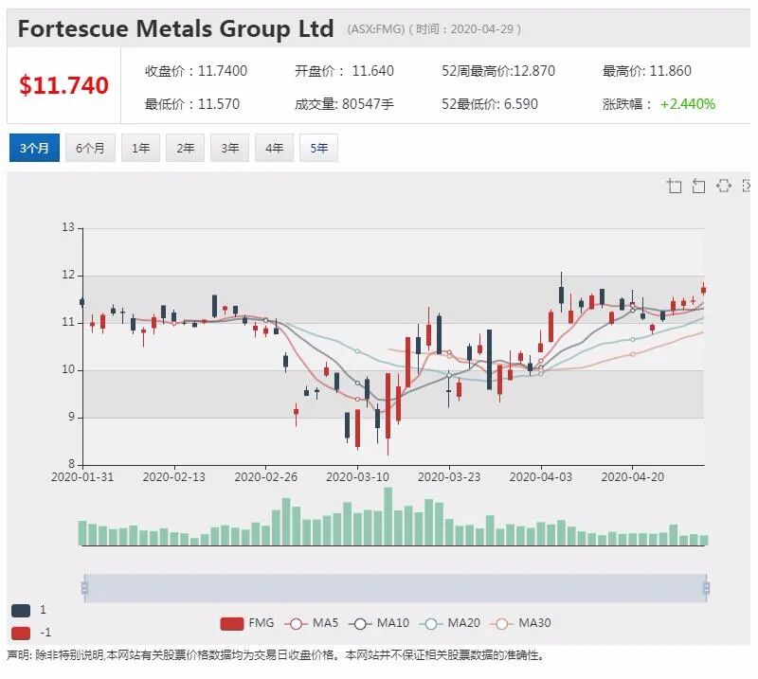Select the 3个月 time range tab
Image resolution: width=758 pixels, height=679 pixels.
click(x=34, y=148)
